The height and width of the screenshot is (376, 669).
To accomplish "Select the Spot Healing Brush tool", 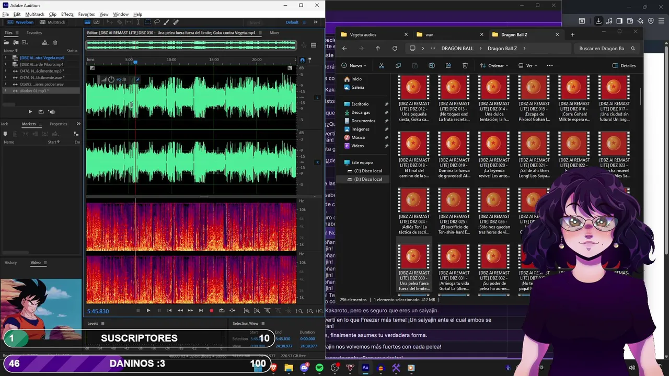I will 176,22.
